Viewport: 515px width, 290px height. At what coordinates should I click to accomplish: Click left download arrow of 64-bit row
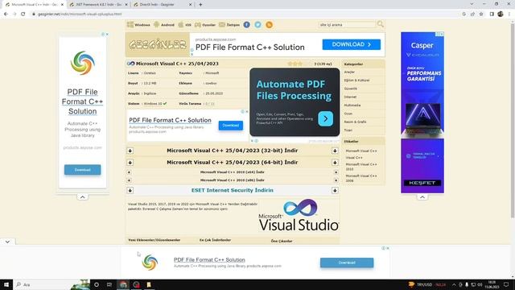tap(130, 163)
